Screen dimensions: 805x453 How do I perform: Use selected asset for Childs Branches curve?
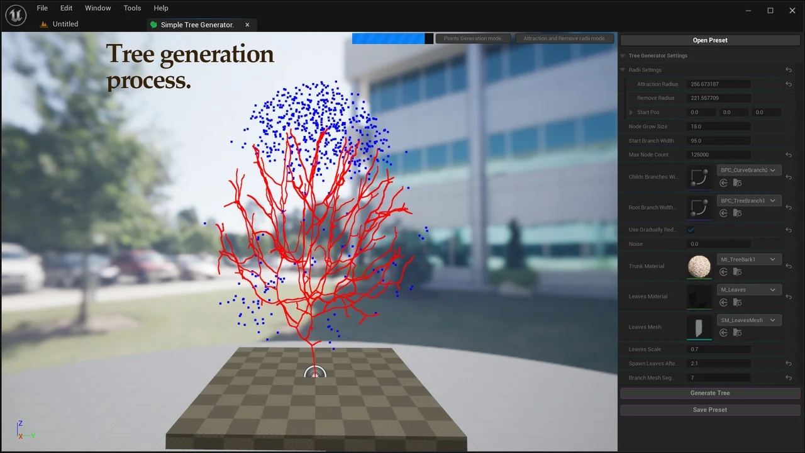click(724, 183)
